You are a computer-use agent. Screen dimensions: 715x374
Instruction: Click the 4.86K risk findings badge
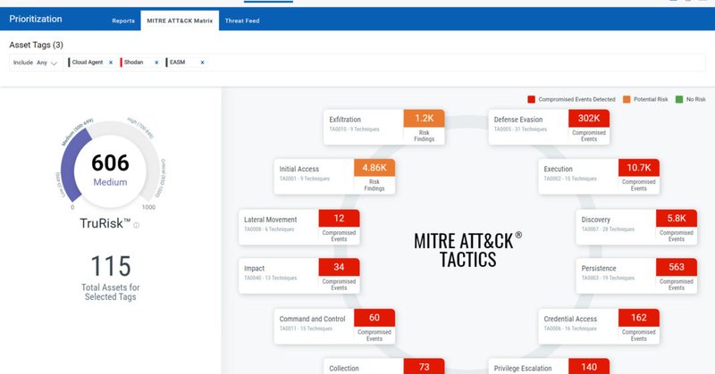(x=374, y=168)
